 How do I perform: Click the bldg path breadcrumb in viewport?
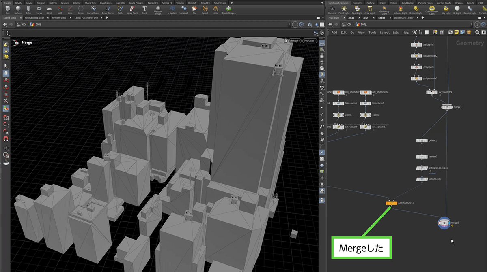[38, 25]
